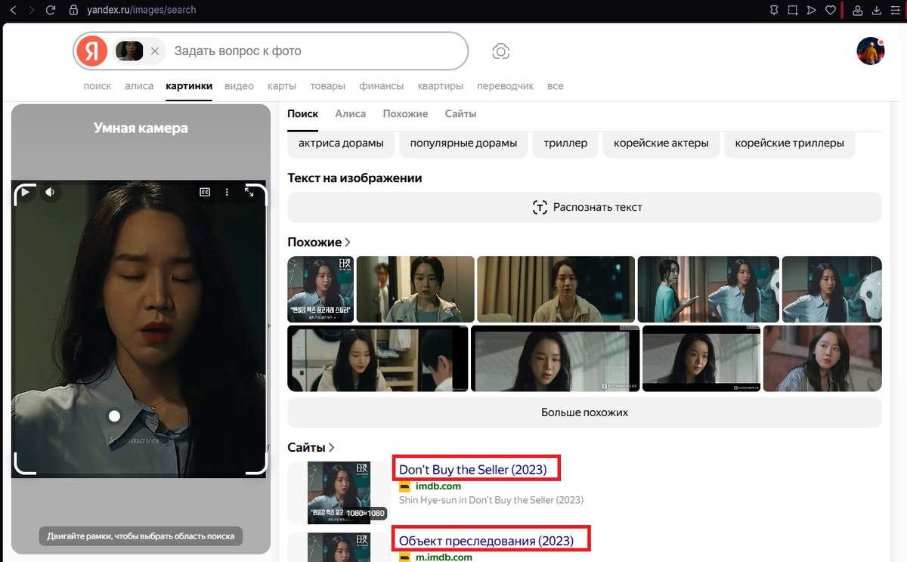
Task: Expand the 'Похожие' section heading
Action: tap(319, 242)
